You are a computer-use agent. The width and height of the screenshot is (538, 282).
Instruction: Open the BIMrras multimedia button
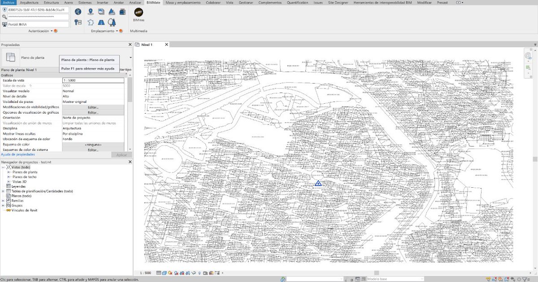138,16
